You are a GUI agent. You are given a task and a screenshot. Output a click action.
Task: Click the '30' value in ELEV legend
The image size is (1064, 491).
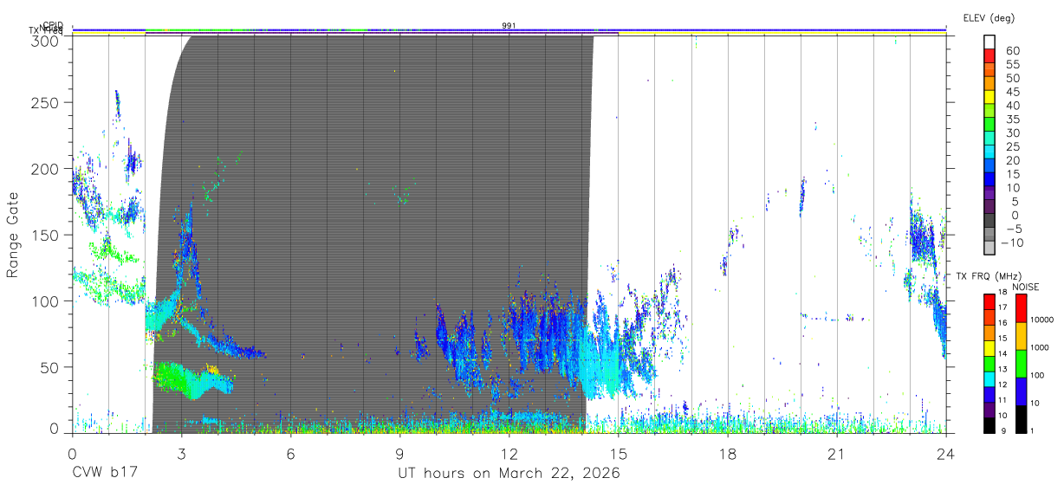click(x=1012, y=132)
